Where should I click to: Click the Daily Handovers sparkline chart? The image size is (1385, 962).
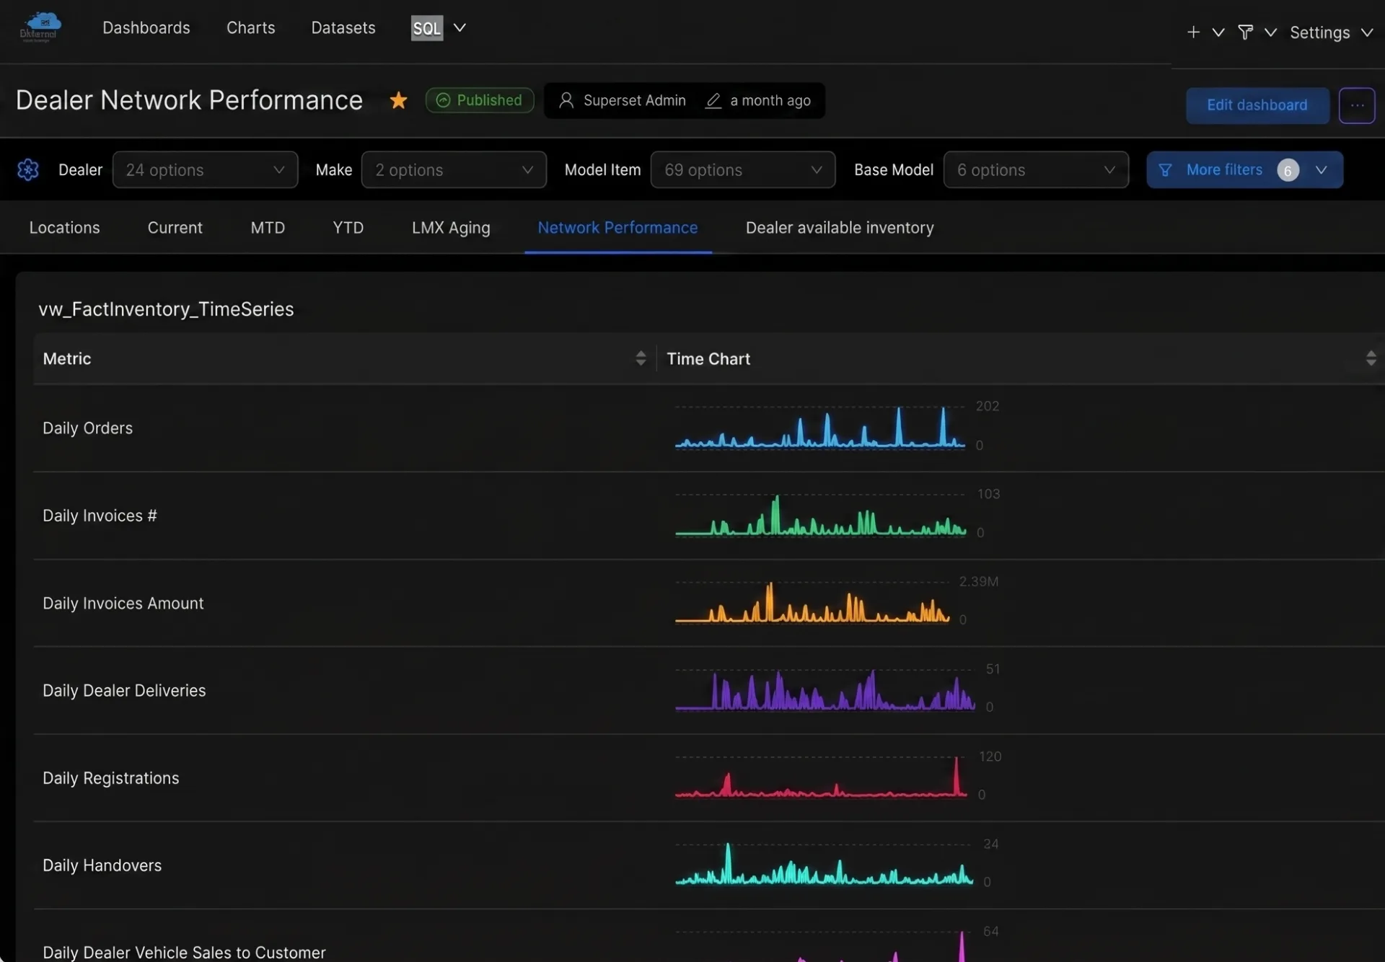[824, 864]
